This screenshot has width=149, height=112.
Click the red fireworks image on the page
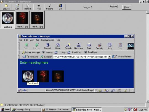(x=43, y=76)
